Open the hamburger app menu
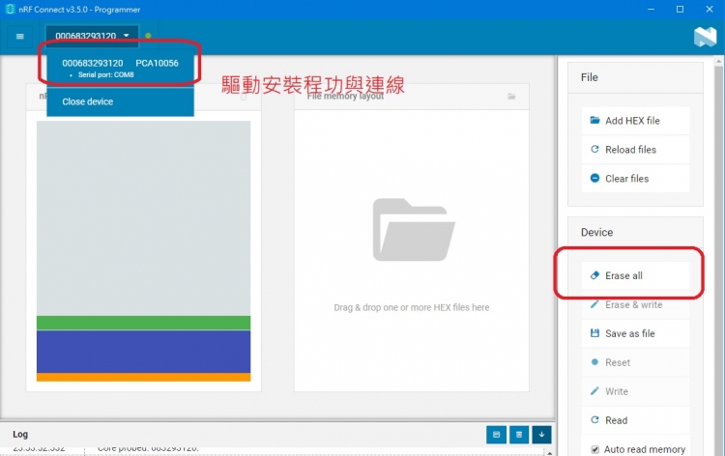 click(19, 37)
